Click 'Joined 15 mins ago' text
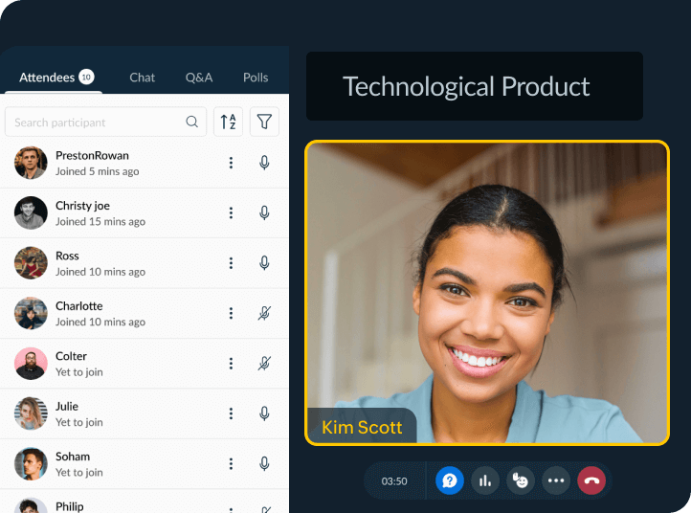This screenshot has width=691, height=513. (100, 222)
